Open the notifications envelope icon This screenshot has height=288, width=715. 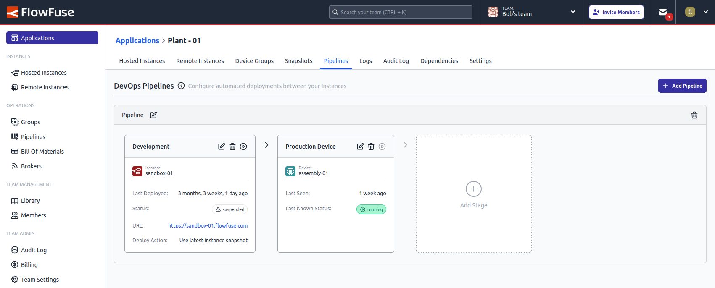click(663, 13)
